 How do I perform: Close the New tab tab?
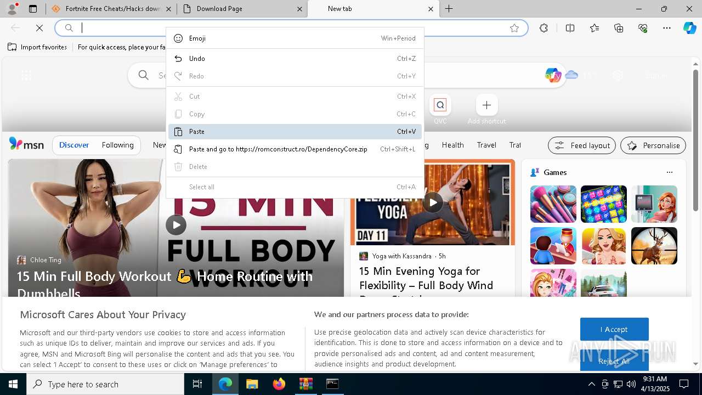(x=431, y=9)
